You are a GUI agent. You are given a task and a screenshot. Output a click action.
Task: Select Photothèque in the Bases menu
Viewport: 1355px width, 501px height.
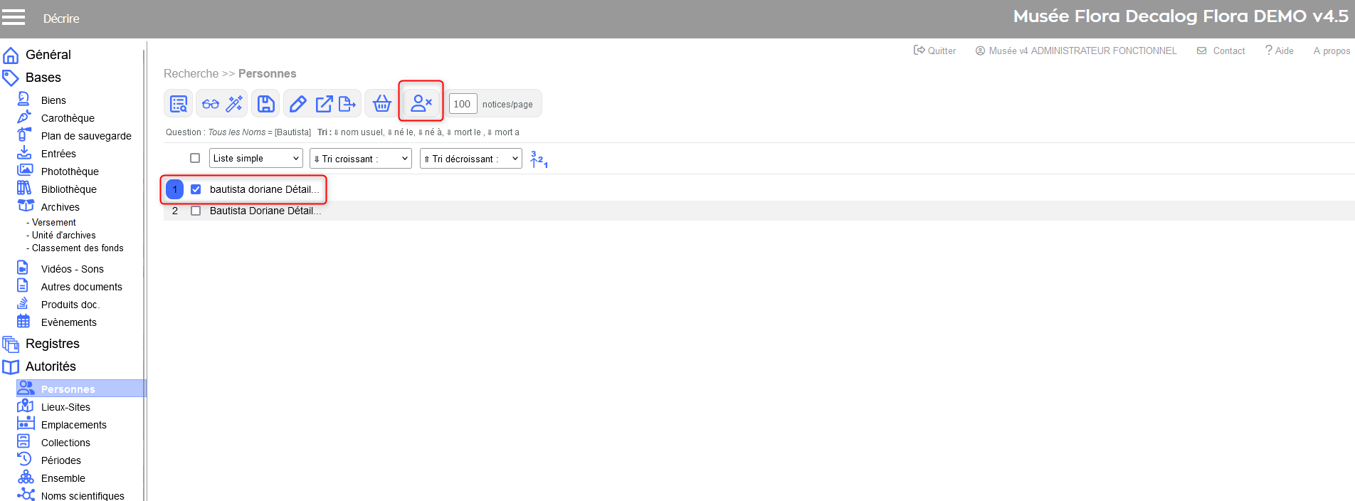coord(70,172)
